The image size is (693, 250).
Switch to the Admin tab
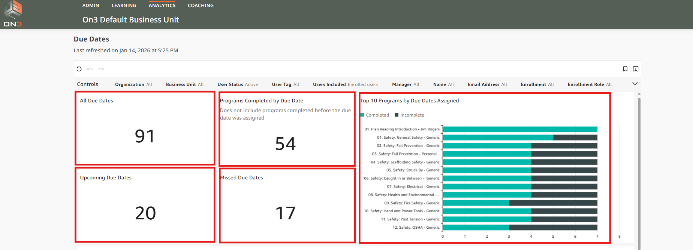(x=91, y=6)
